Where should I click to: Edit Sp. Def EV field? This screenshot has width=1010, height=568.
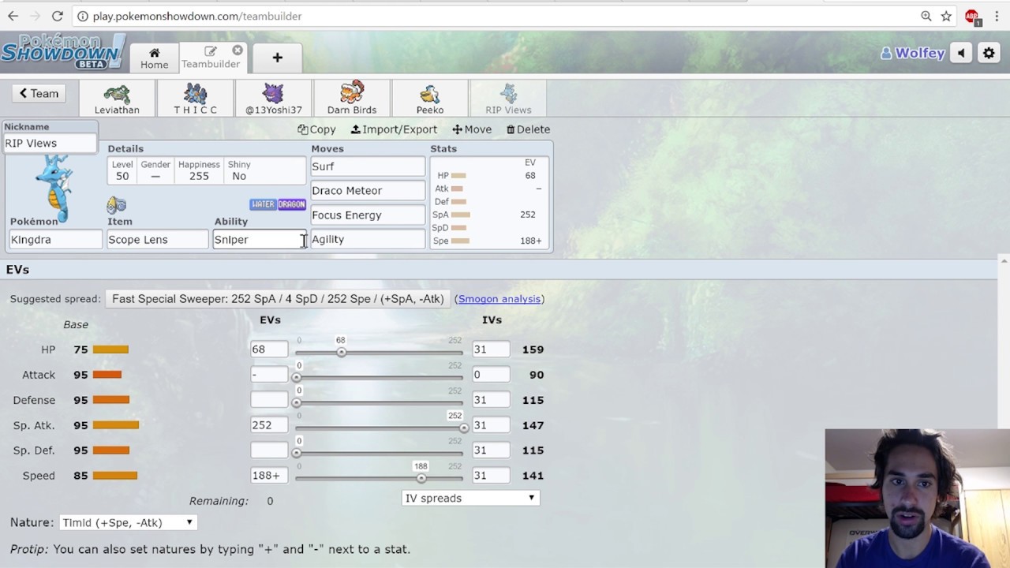(269, 450)
